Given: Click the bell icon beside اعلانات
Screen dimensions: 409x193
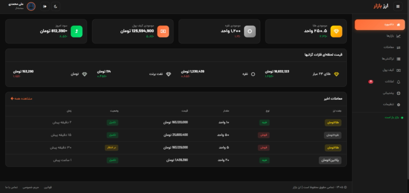Looking at the screenshot, I should (398, 82).
